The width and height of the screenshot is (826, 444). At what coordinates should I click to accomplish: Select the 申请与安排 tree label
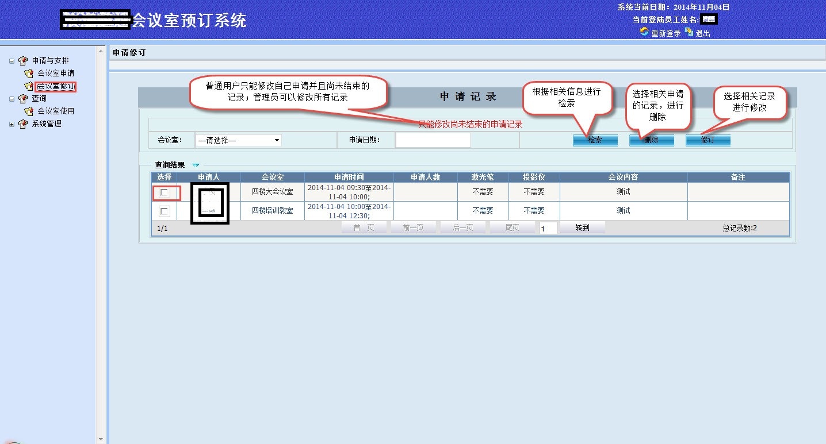point(51,60)
